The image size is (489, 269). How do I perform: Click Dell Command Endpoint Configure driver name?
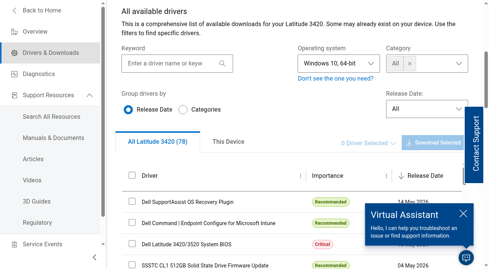208,223
